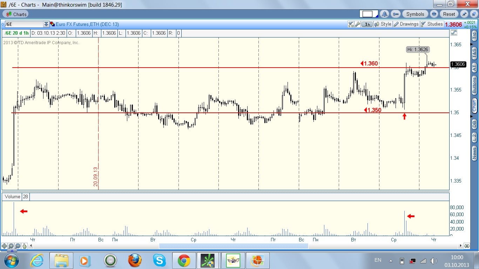The height and width of the screenshot is (269, 479).
Task: Click the curve icon above the price axis
Action: pyautogui.click(x=454, y=33)
